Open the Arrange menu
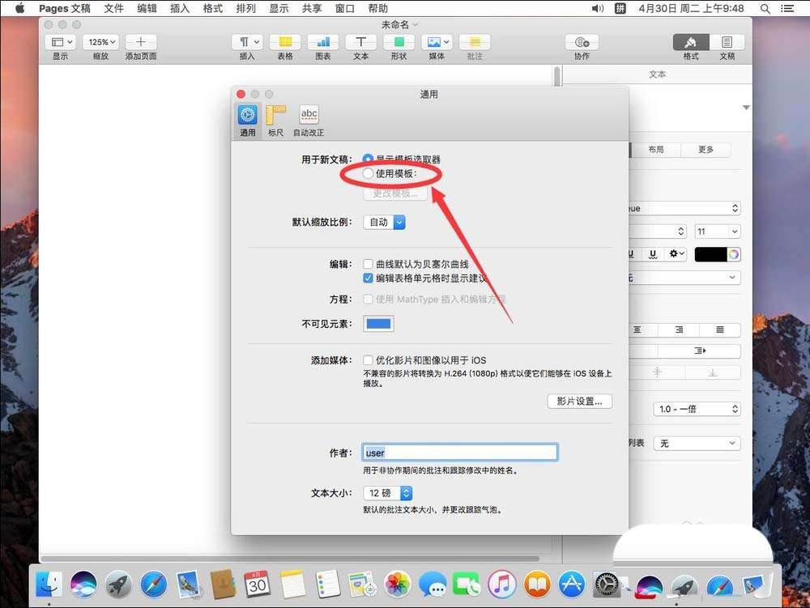 pos(246,9)
